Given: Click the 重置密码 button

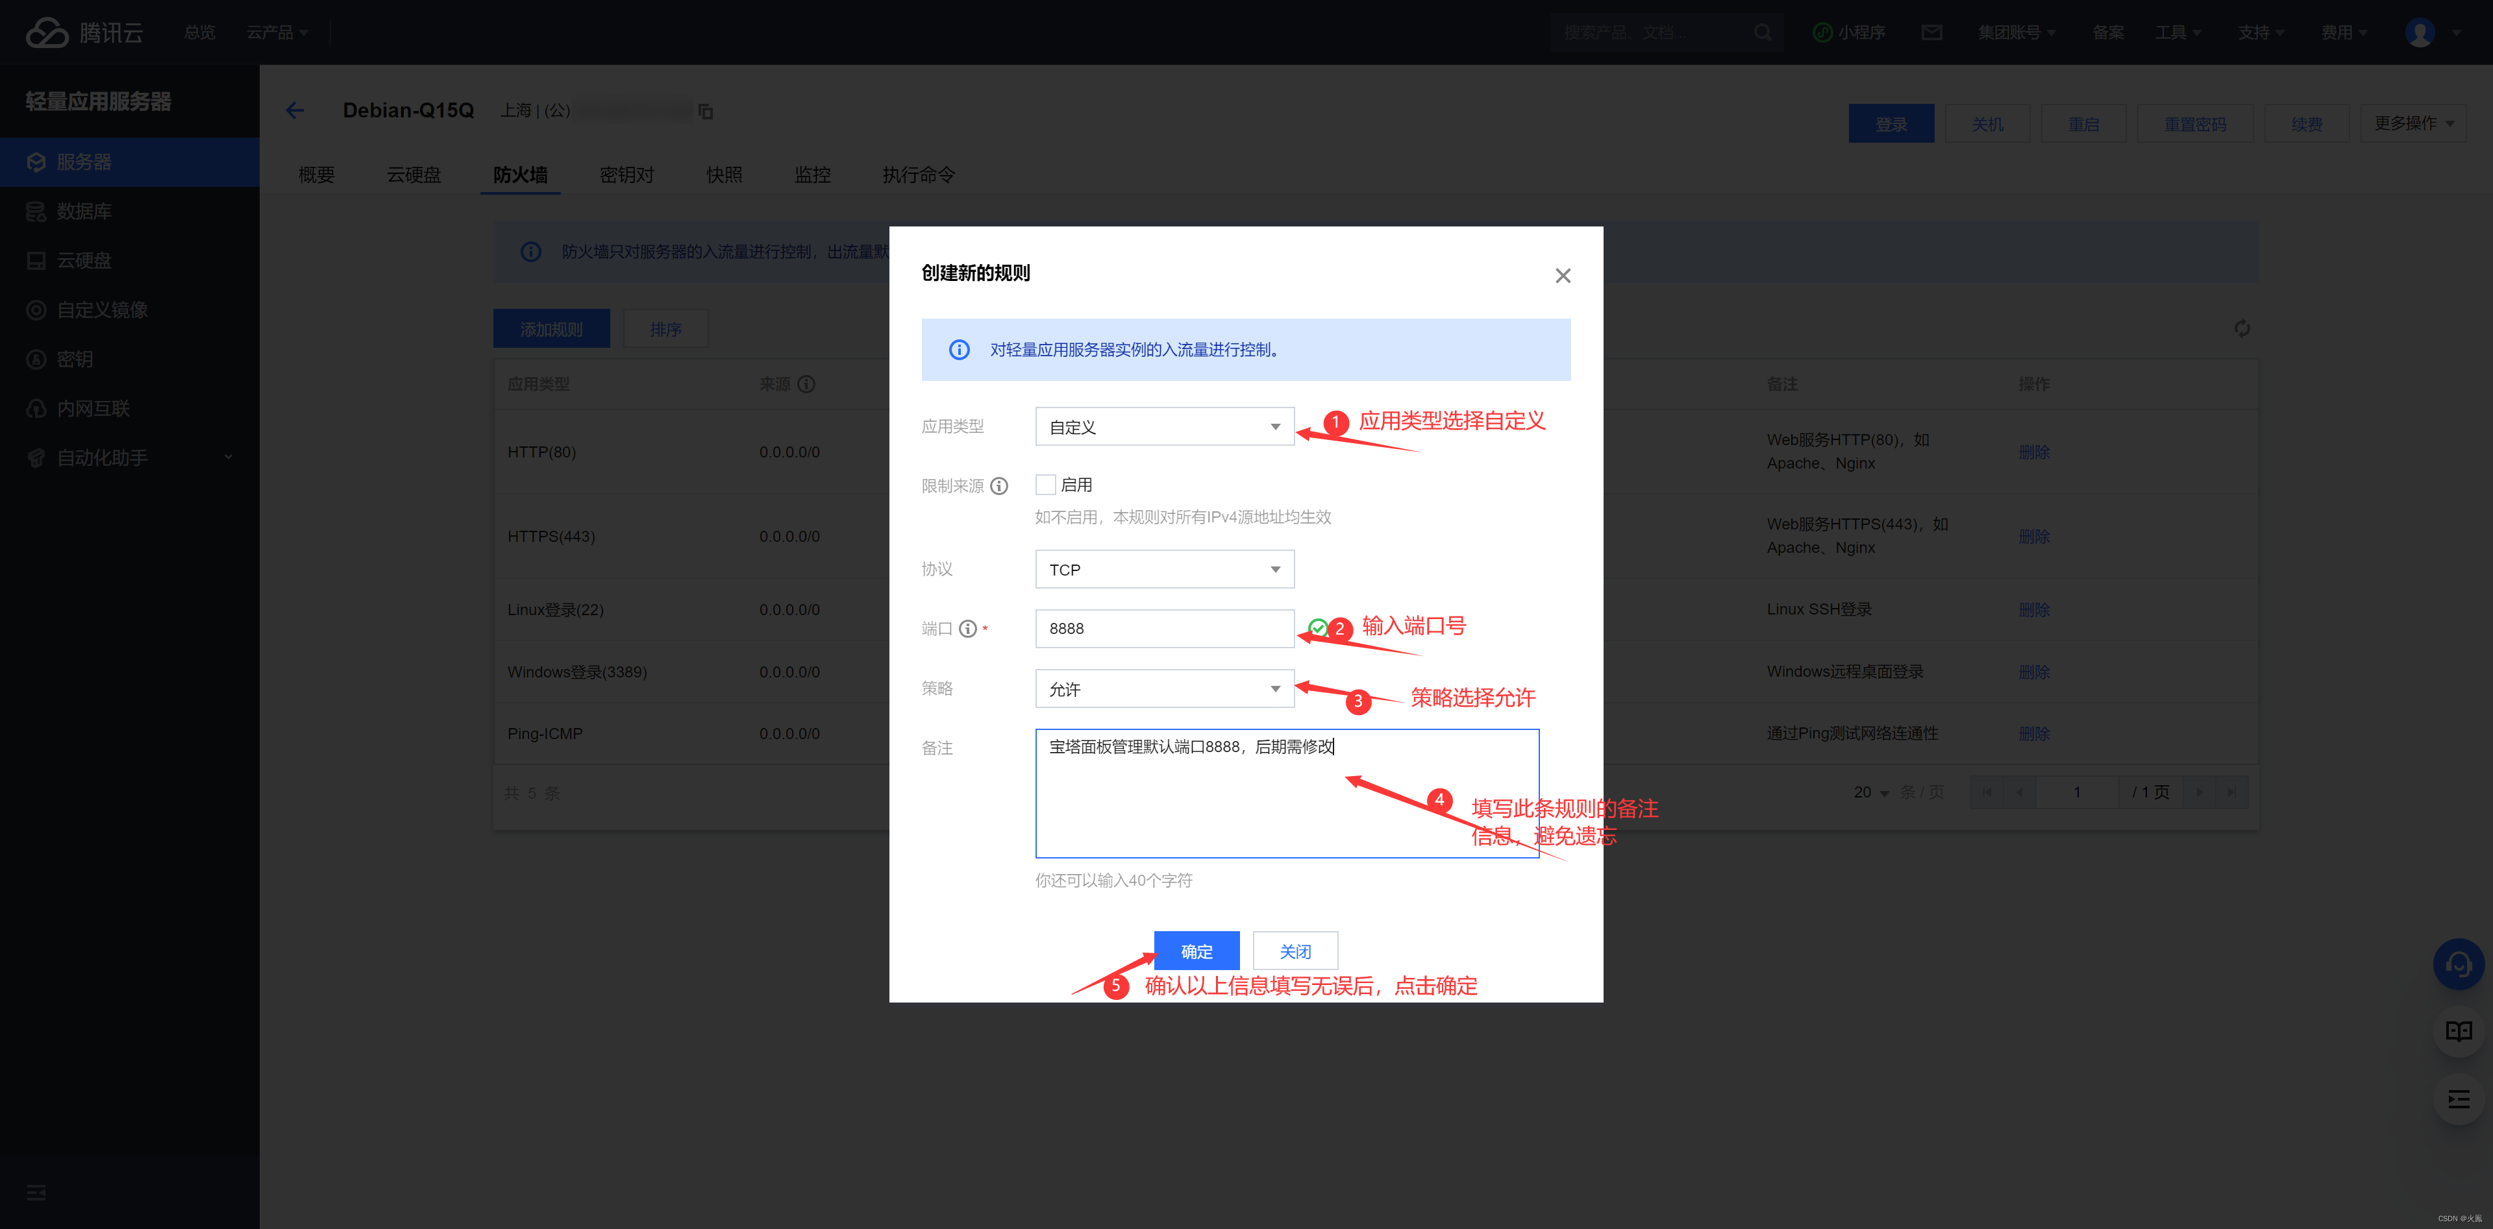Looking at the screenshot, I should [2195, 124].
